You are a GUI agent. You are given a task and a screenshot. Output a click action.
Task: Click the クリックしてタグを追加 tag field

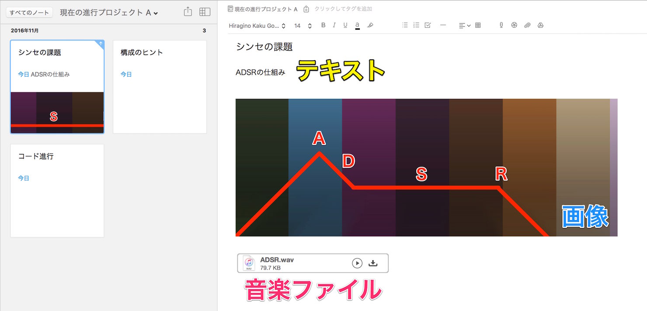click(343, 9)
